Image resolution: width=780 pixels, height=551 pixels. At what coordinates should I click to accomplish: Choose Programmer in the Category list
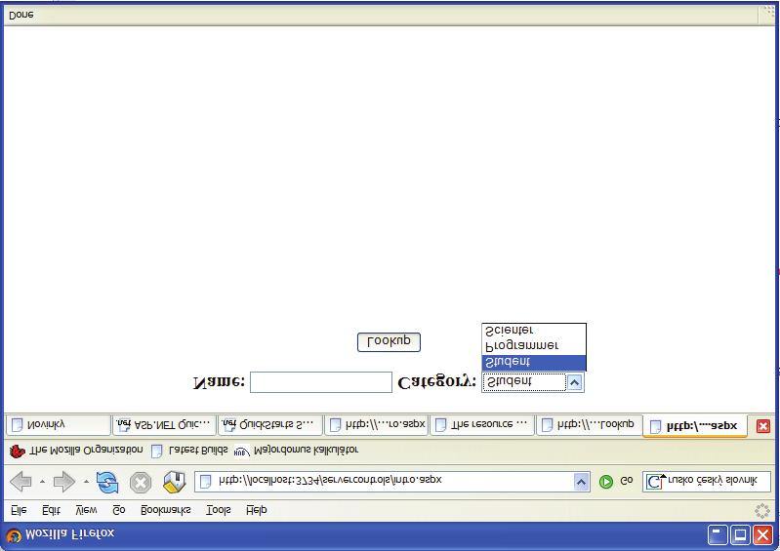coord(534,346)
